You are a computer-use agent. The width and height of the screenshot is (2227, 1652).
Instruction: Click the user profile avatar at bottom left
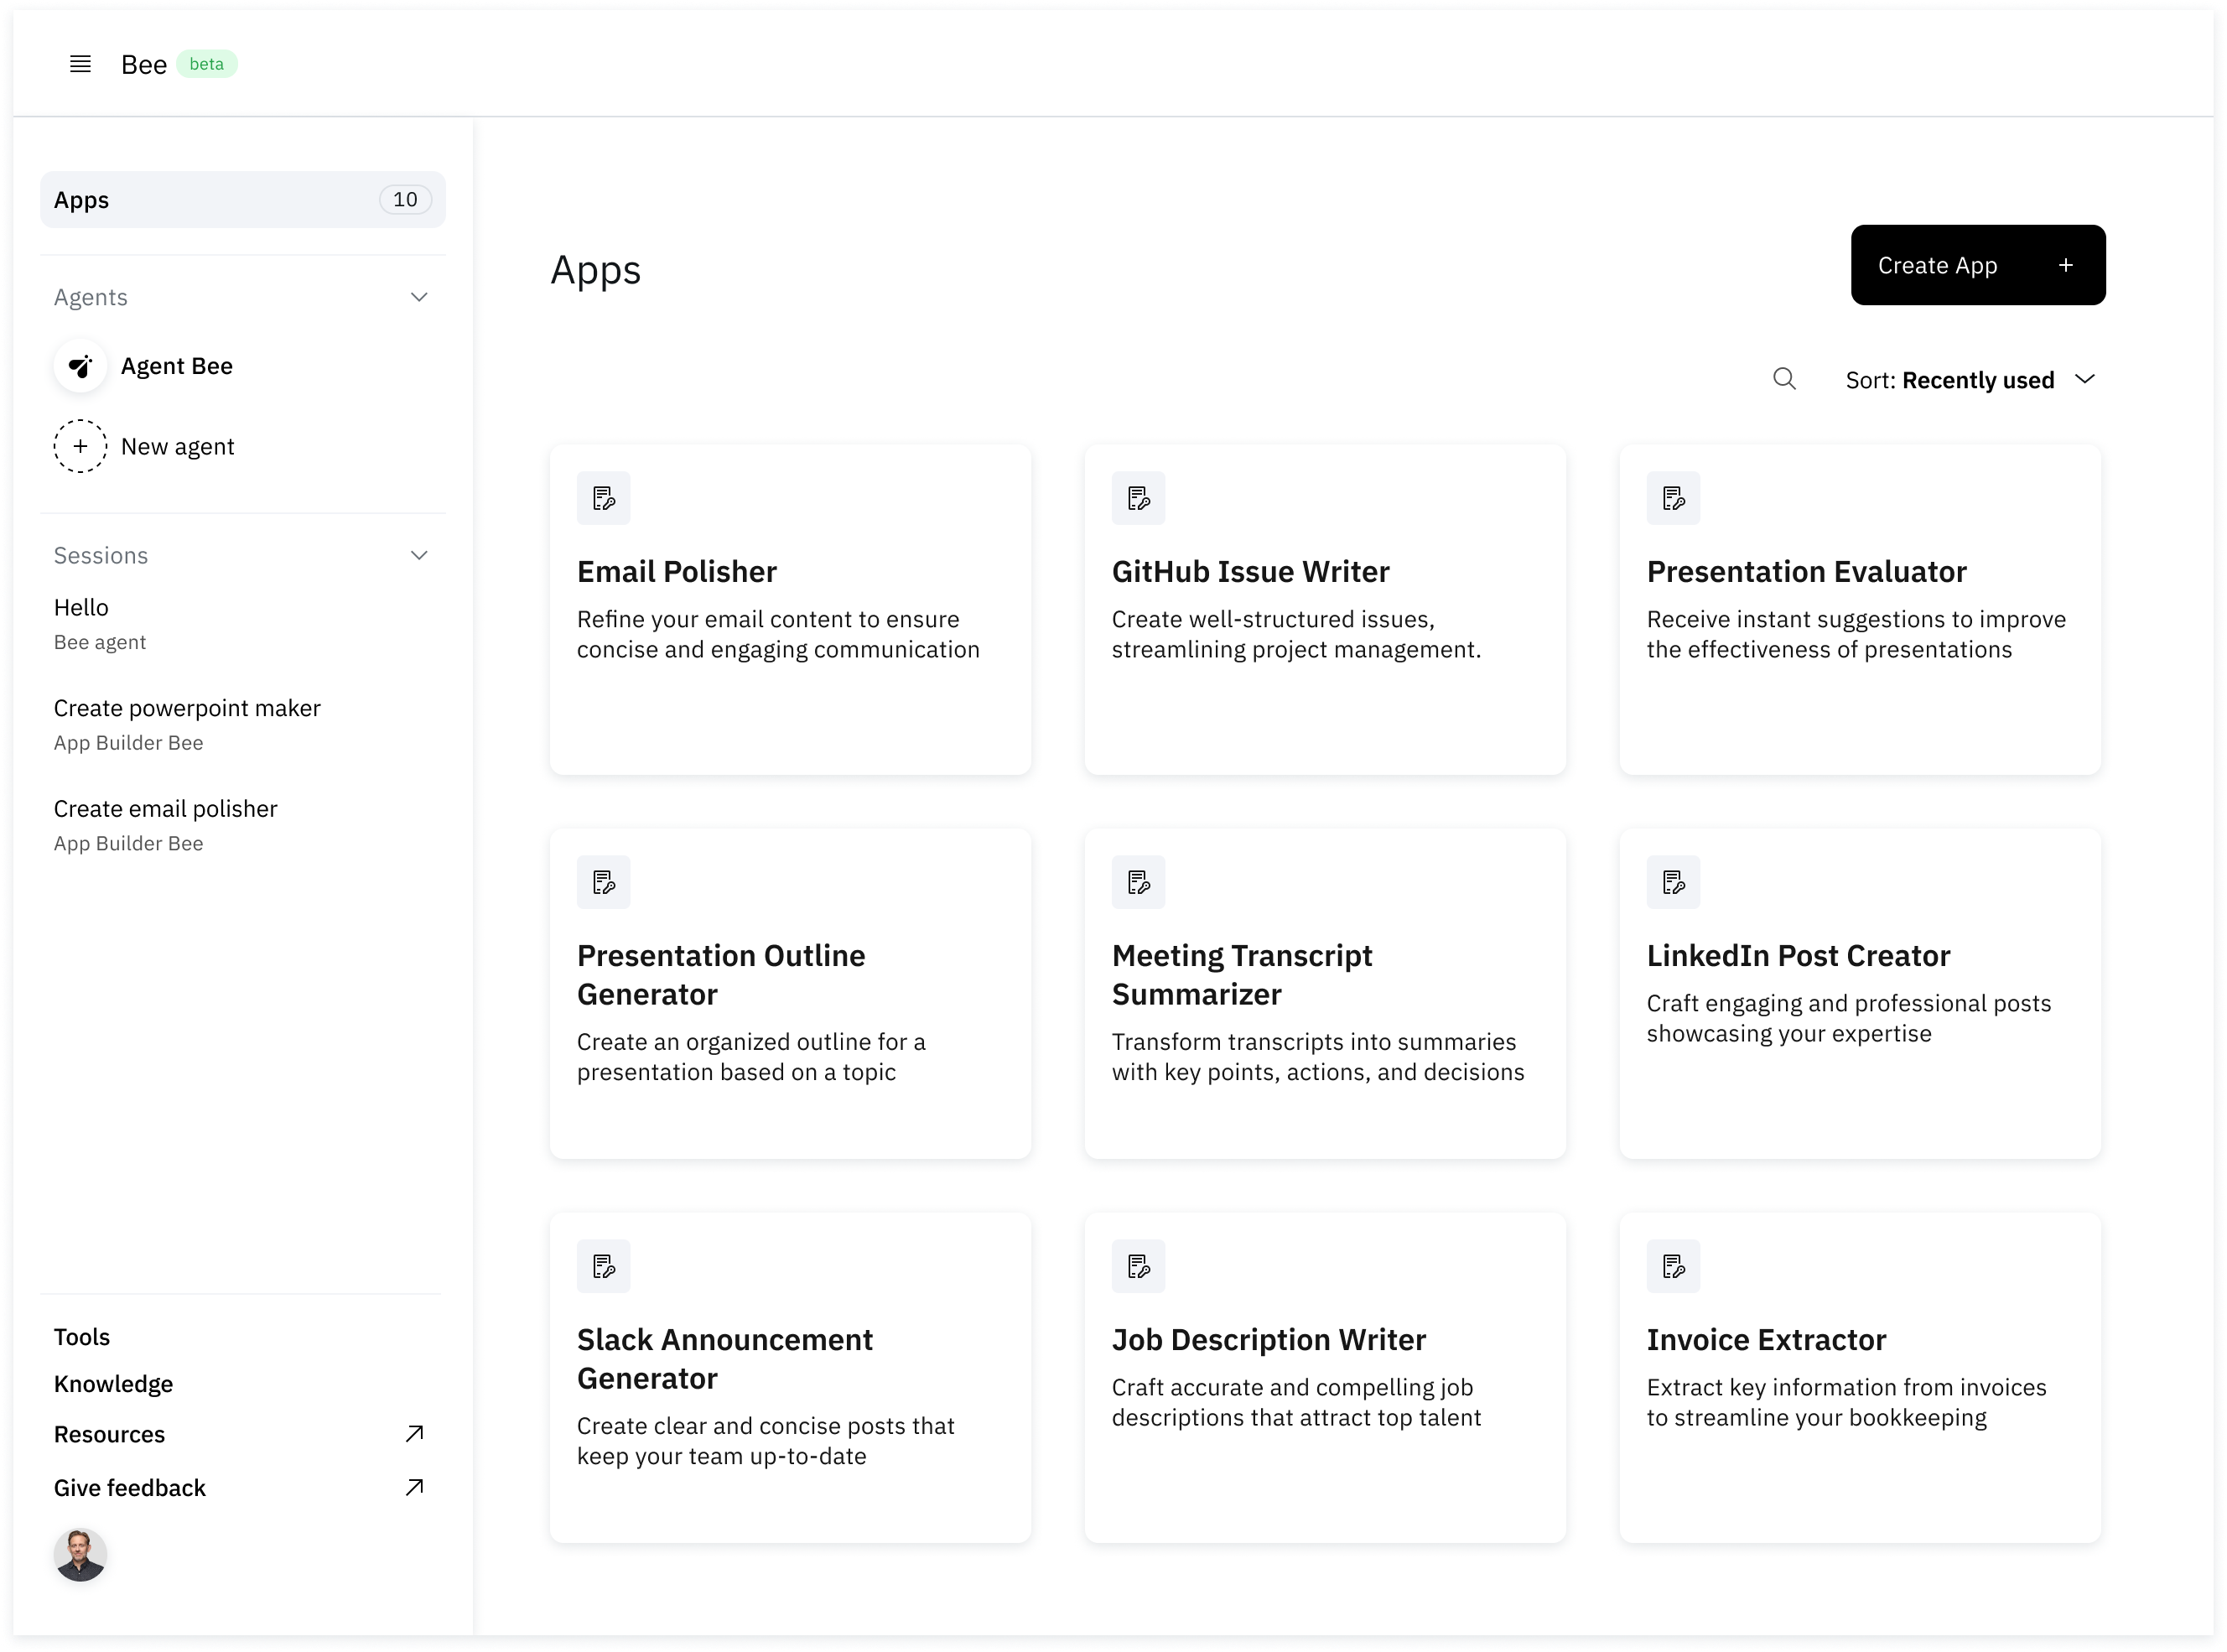pos(80,1556)
